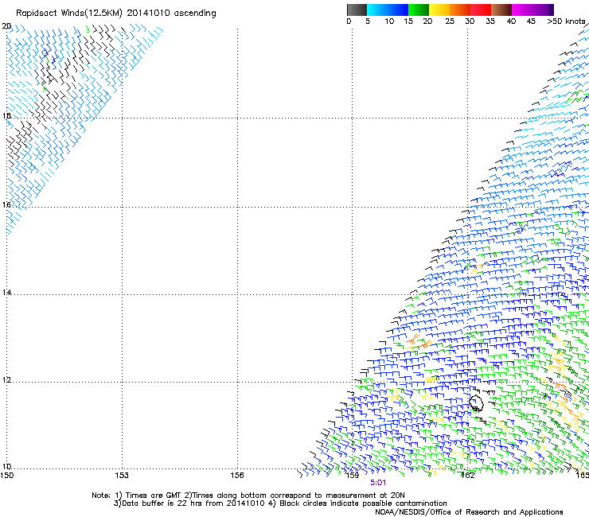Select the orange 25-30 knots legend swatch
The height and width of the screenshot is (517, 589).
(x=460, y=10)
